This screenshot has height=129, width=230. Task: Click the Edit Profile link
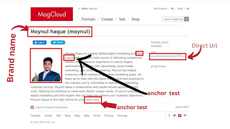coord(160,66)
